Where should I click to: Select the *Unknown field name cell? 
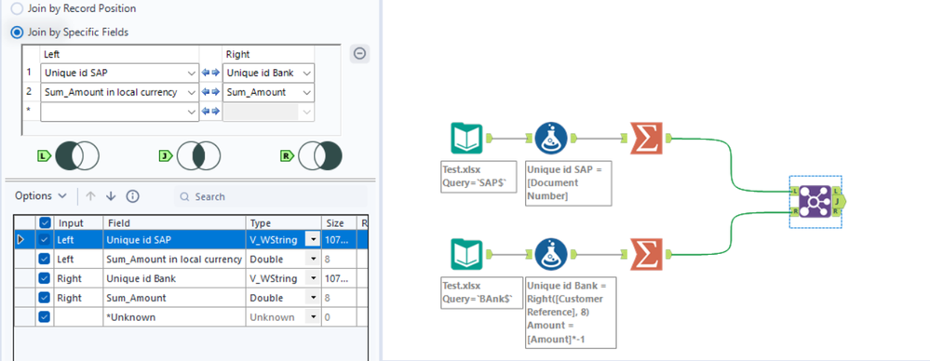coord(175,317)
